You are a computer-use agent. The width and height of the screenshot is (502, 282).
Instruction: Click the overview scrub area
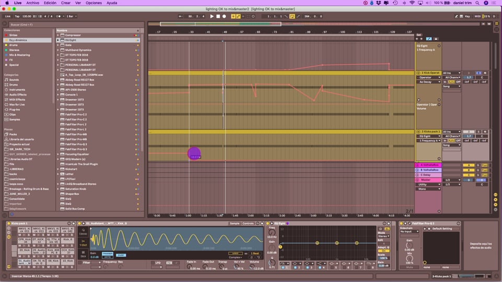[314, 24]
